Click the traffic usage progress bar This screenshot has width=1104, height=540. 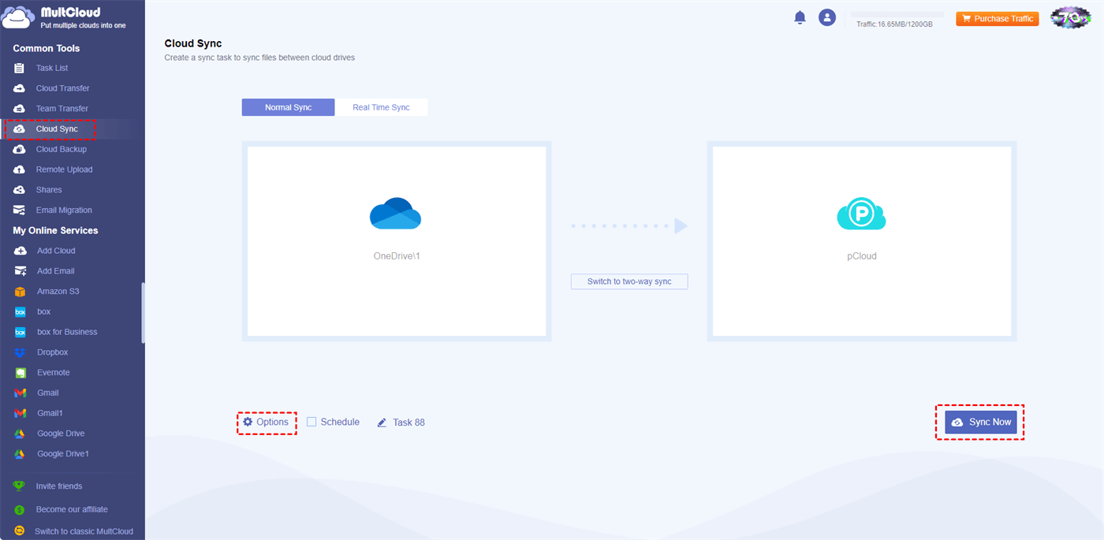point(897,14)
